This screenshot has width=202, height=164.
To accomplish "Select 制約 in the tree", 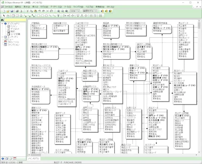I will (13, 31).
